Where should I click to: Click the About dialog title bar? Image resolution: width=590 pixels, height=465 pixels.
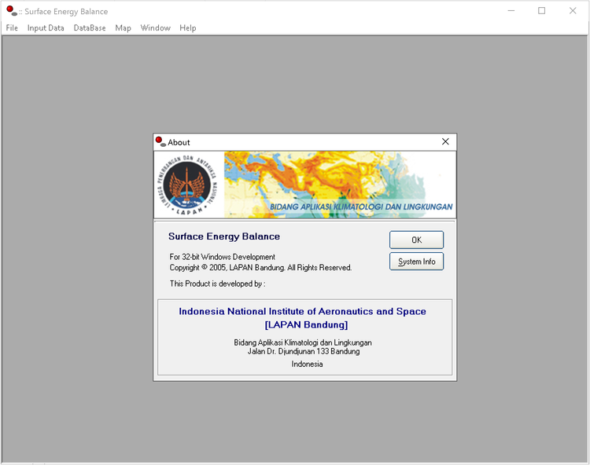(299, 142)
